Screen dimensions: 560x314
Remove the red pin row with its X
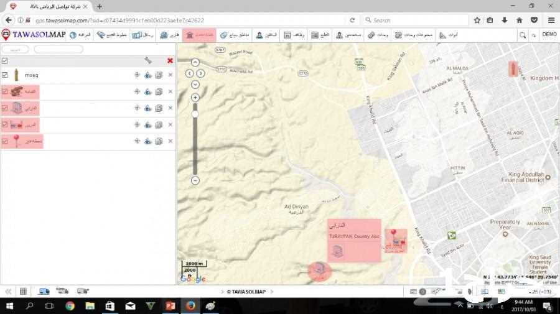tap(170, 141)
